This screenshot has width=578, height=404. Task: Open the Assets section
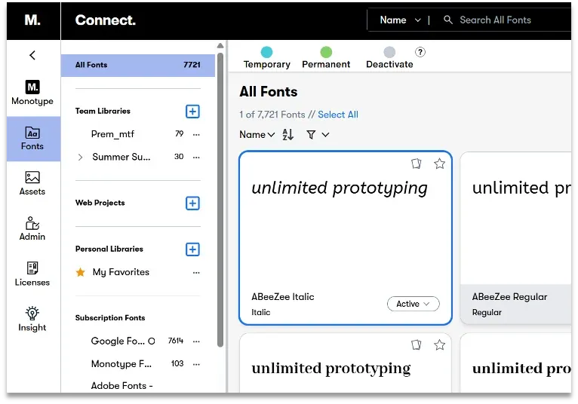(32, 183)
